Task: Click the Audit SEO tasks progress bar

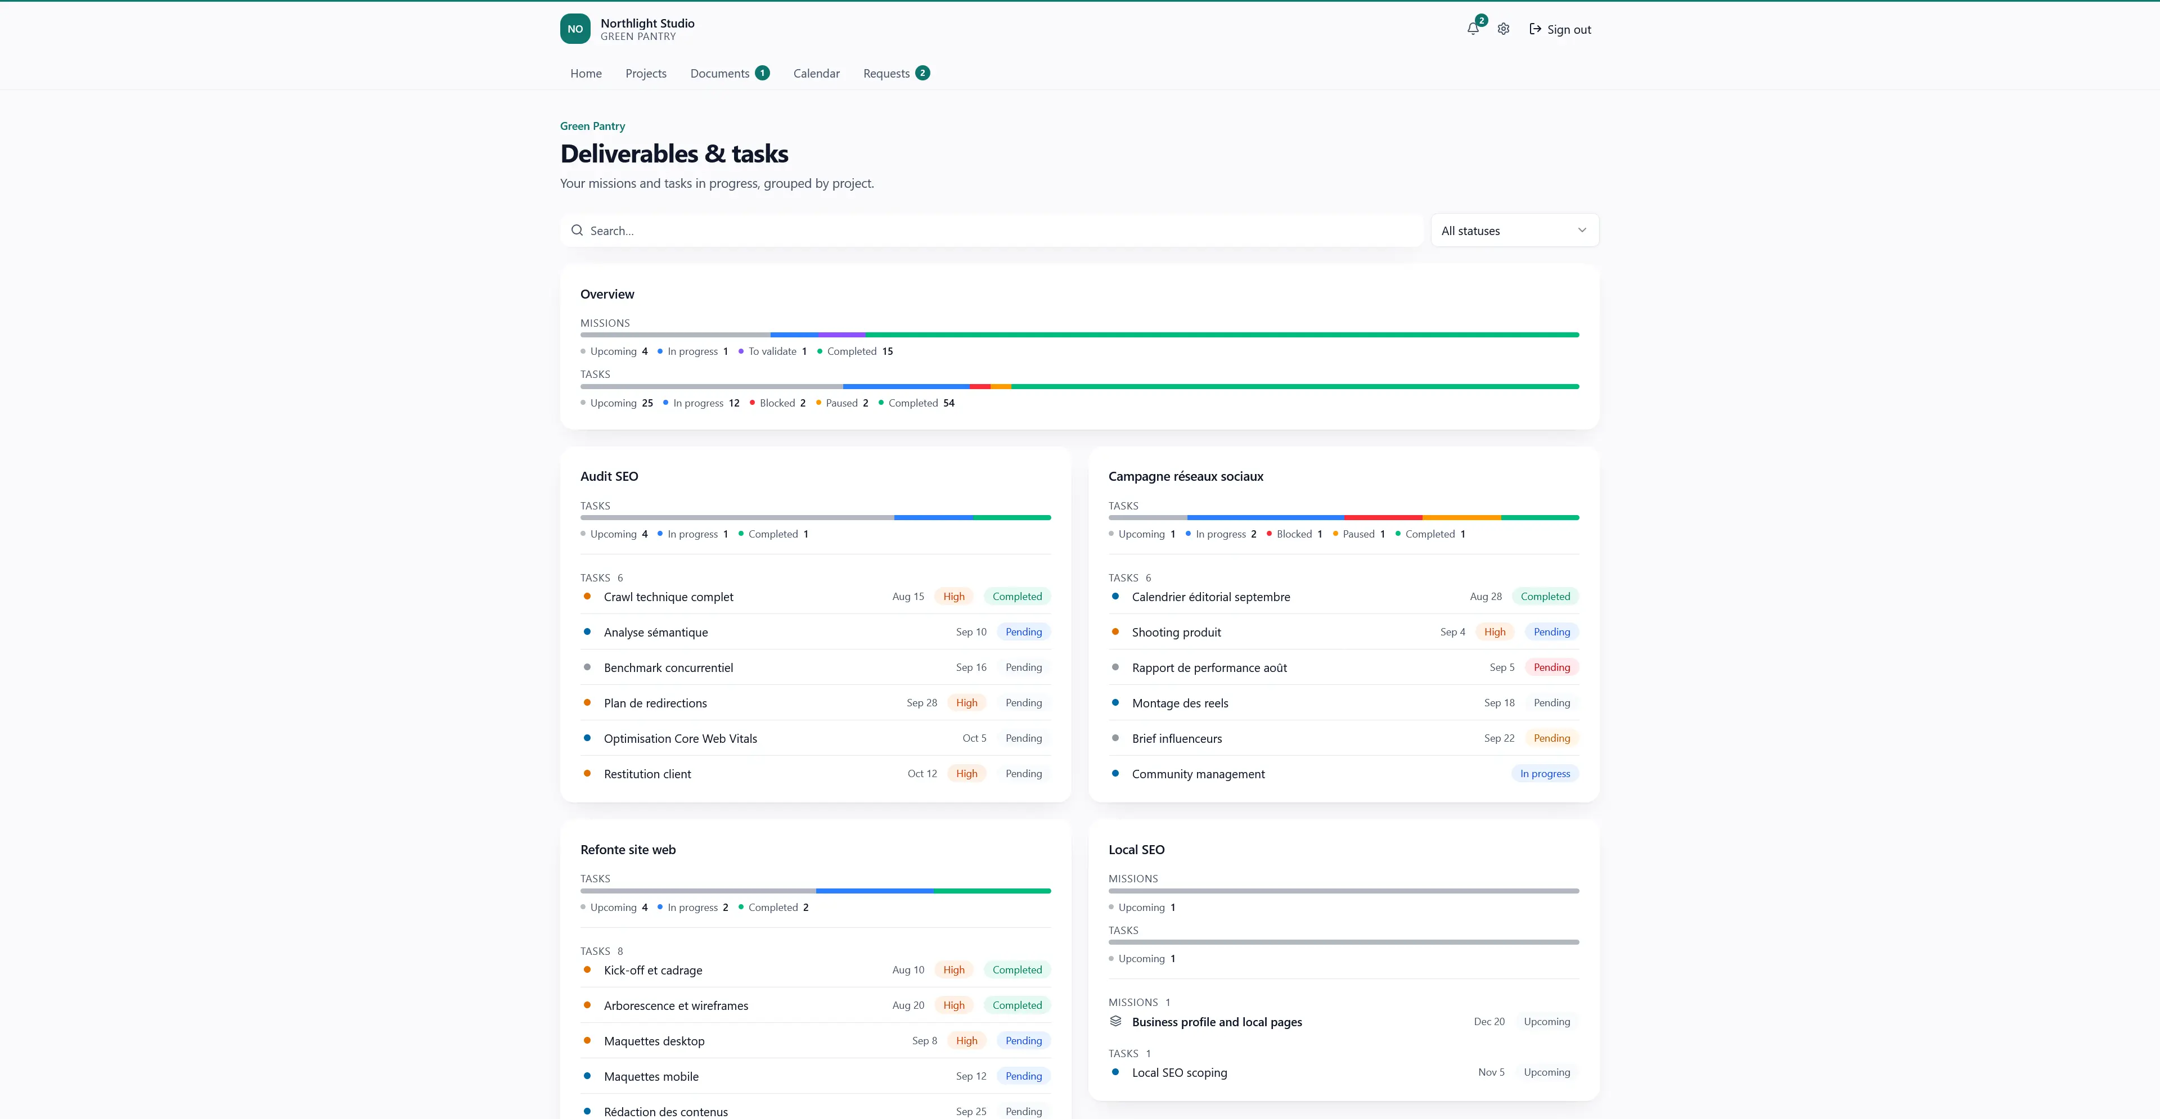Action: 815,517
